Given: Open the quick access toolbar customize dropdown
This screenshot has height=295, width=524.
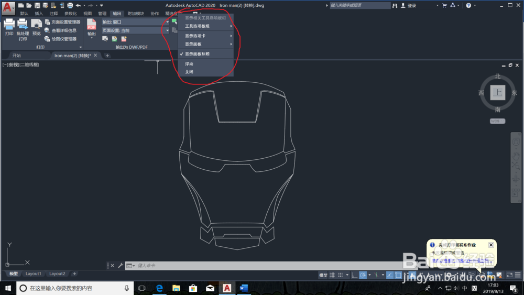Looking at the screenshot, I should (102, 5).
